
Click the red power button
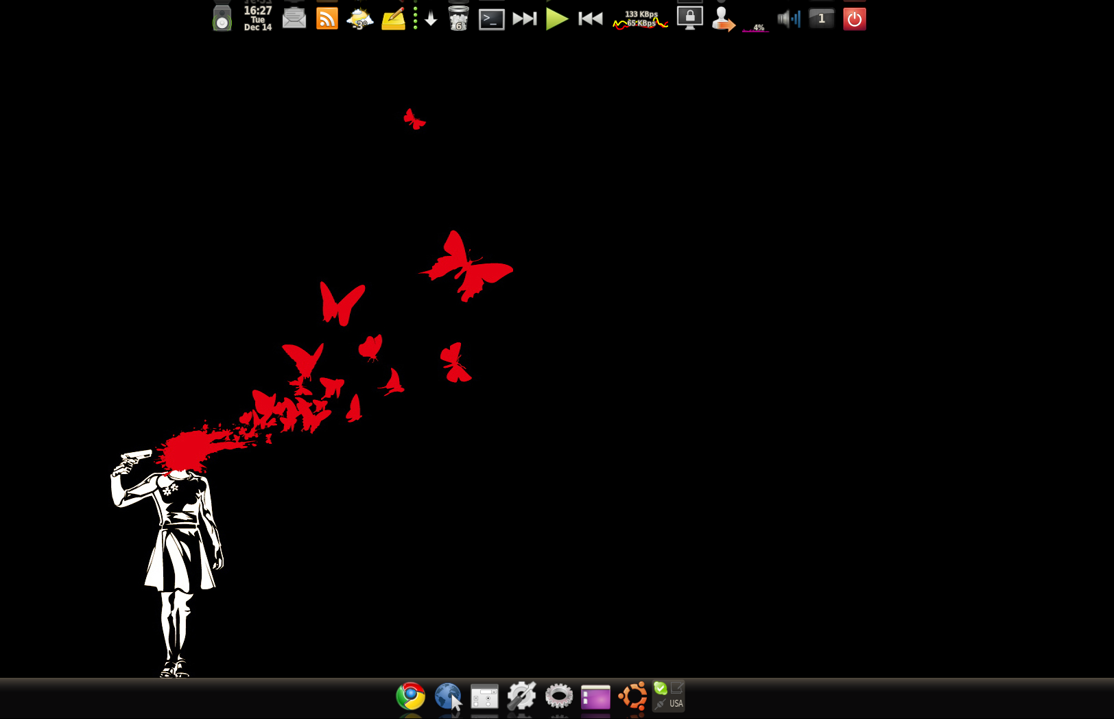click(x=855, y=19)
